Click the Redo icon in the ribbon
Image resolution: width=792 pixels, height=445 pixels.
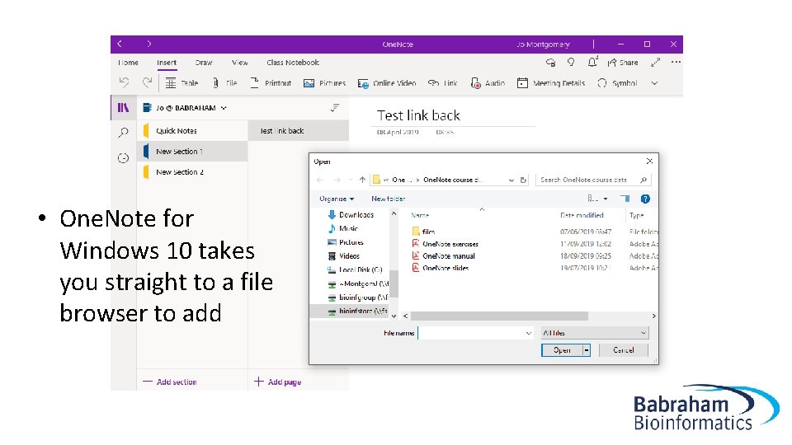(147, 82)
